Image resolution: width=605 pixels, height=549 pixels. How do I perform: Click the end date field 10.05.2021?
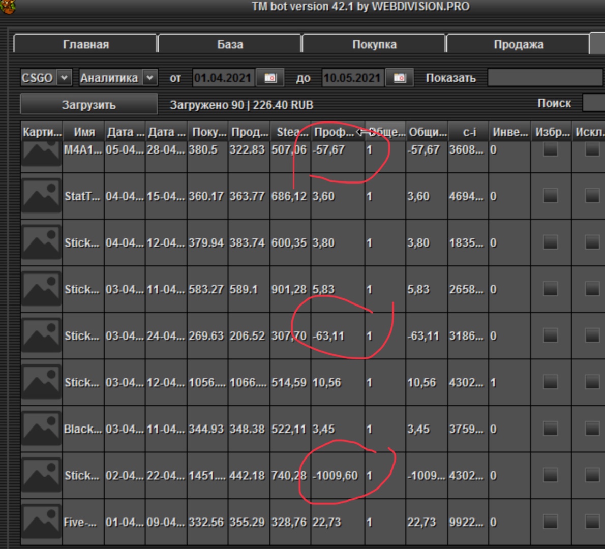352,78
